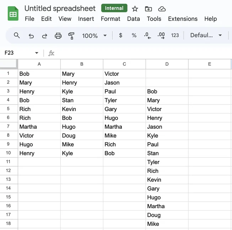
Task: Increase decimal places
Action: tap(161, 35)
